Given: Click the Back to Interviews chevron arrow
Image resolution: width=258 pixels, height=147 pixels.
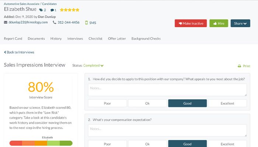Looking at the screenshot, I should 5,52.
